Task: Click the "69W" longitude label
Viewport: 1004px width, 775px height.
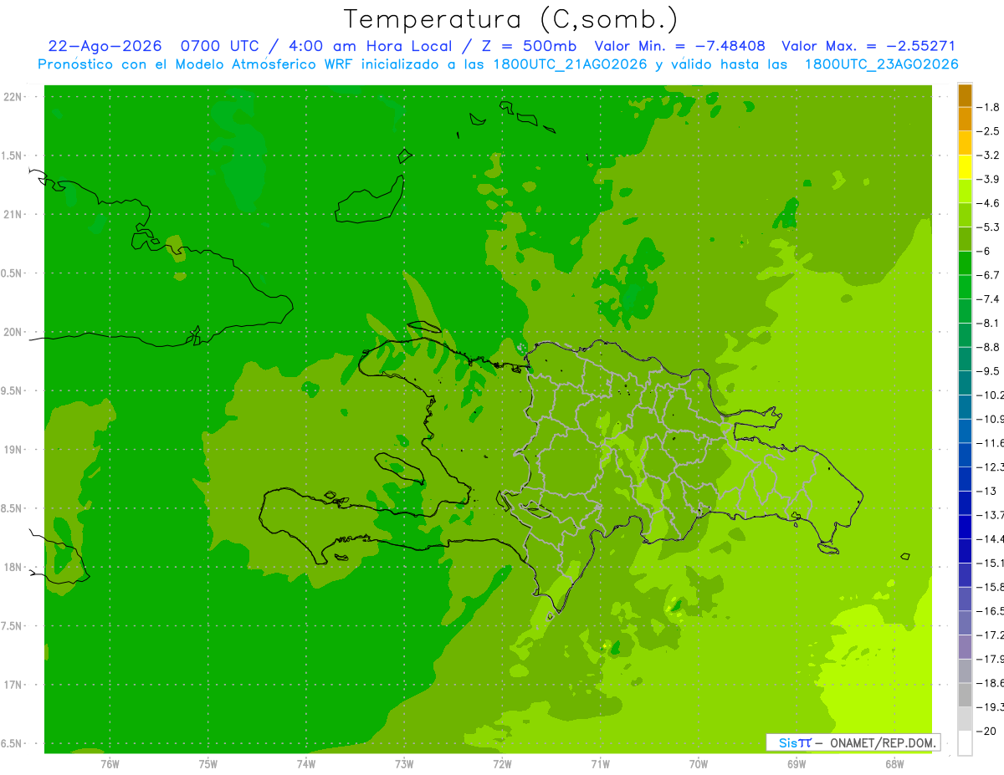Action: (797, 763)
